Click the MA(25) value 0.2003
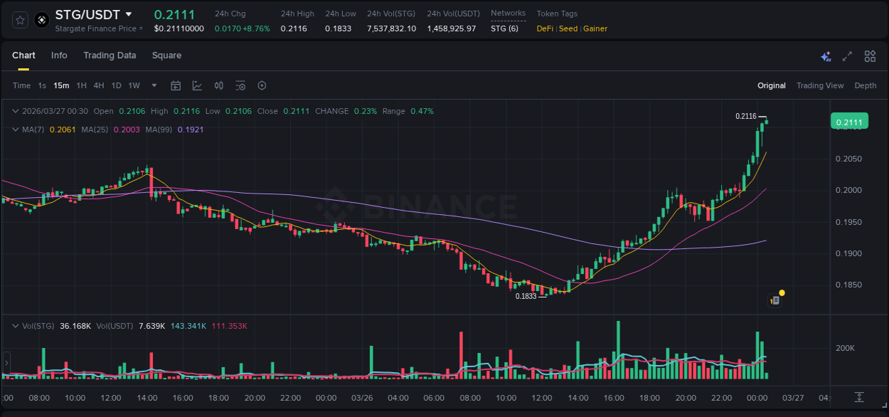889x417 pixels. coord(125,130)
